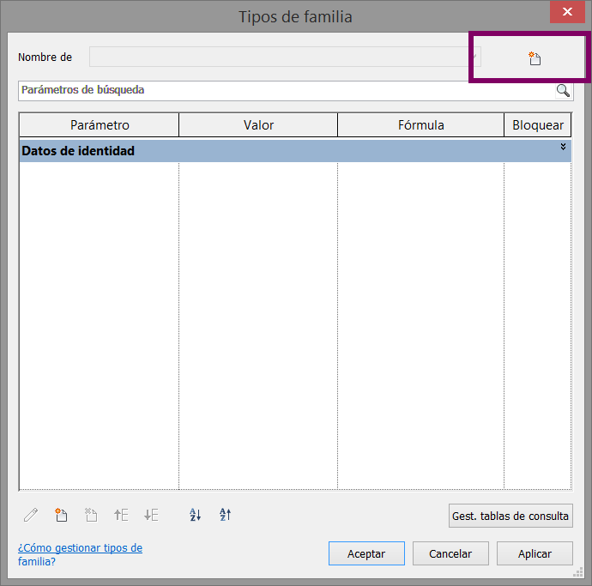Screen dimensions: 592x586
Task: Click the New Type icon at top right
Action: tap(535, 58)
